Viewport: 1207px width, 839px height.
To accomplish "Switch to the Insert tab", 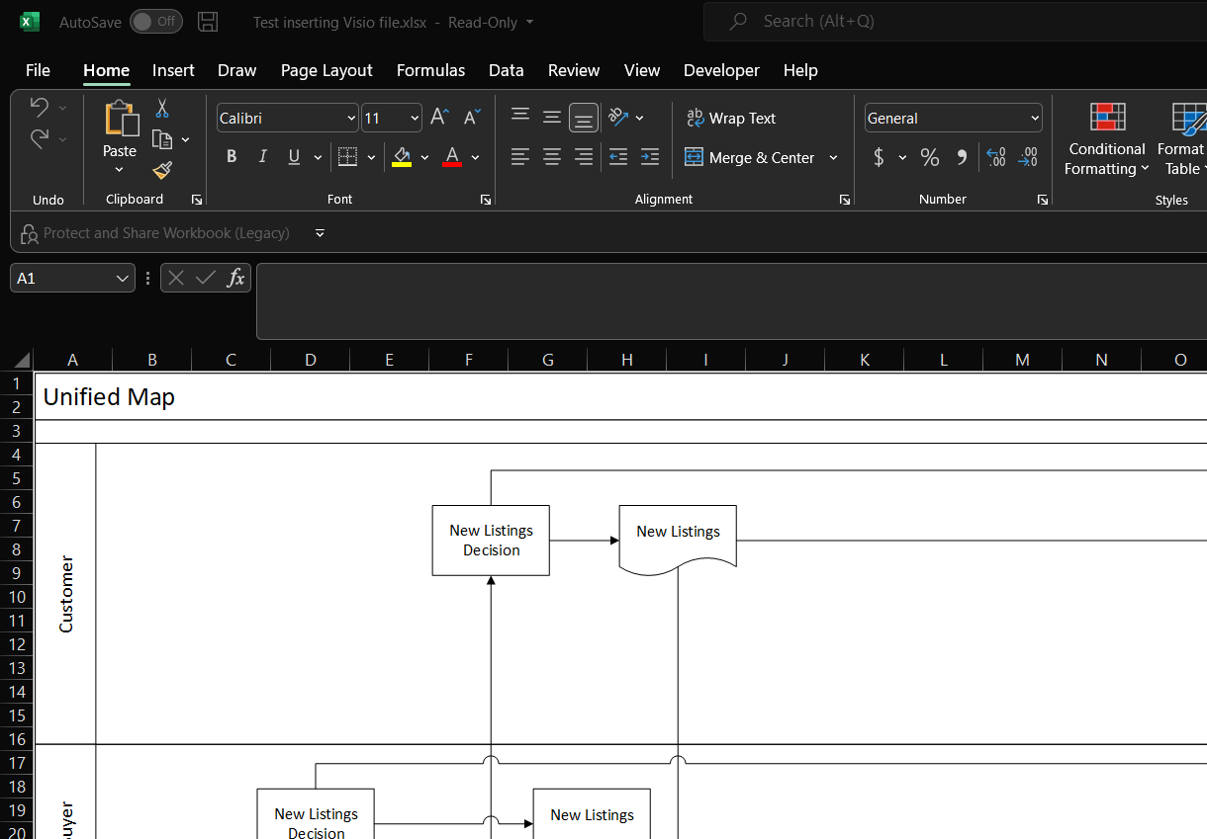I will [x=173, y=70].
